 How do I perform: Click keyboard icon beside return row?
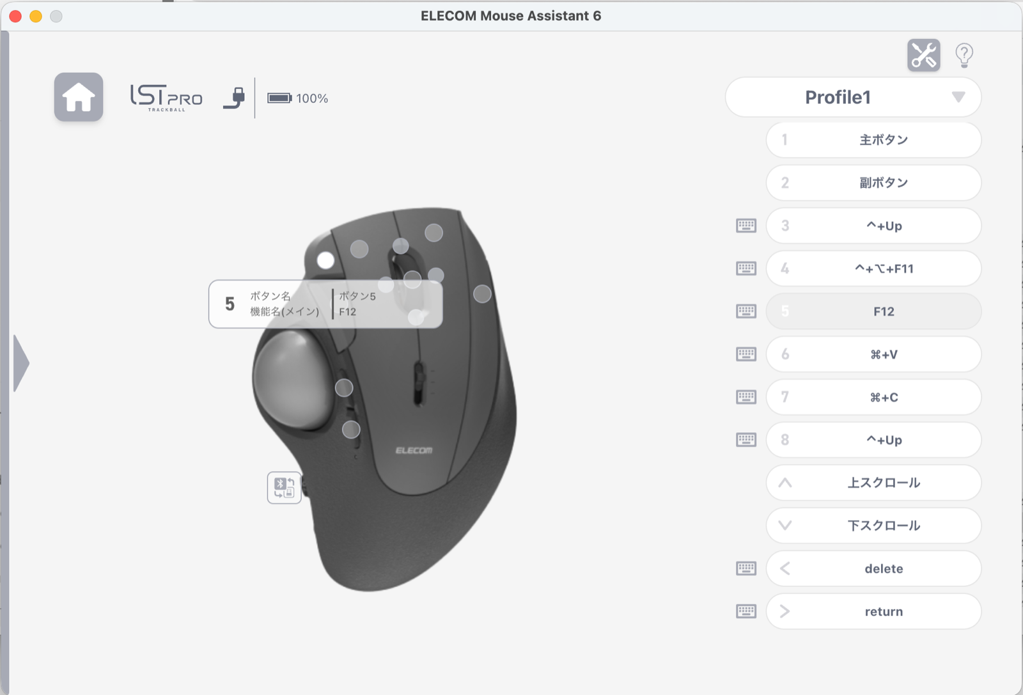coord(746,611)
